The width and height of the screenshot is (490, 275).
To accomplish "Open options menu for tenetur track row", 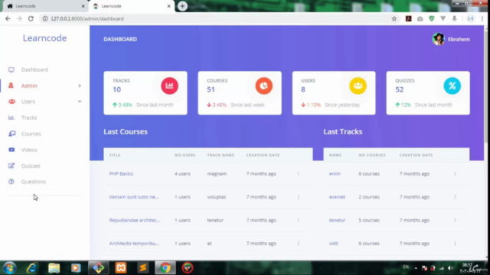I will pyautogui.click(x=455, y=220).
